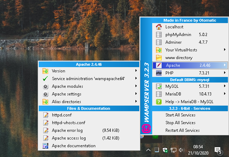The image size is (229, 157).
Task: Click the Version folder arrow icon
Action: coord(45,71)
